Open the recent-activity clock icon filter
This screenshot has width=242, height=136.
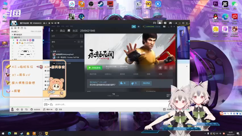click(x=79, y=42)
